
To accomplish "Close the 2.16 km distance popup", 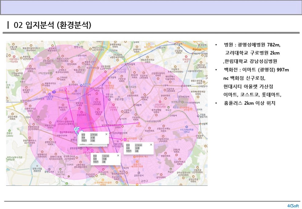I will coord(151,145).
